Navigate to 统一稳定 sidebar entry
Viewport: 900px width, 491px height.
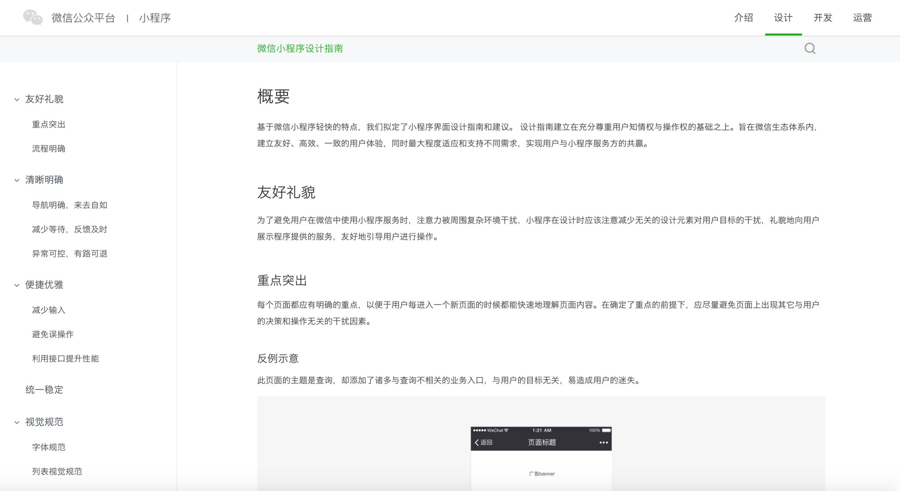click(x=44, y=390)
